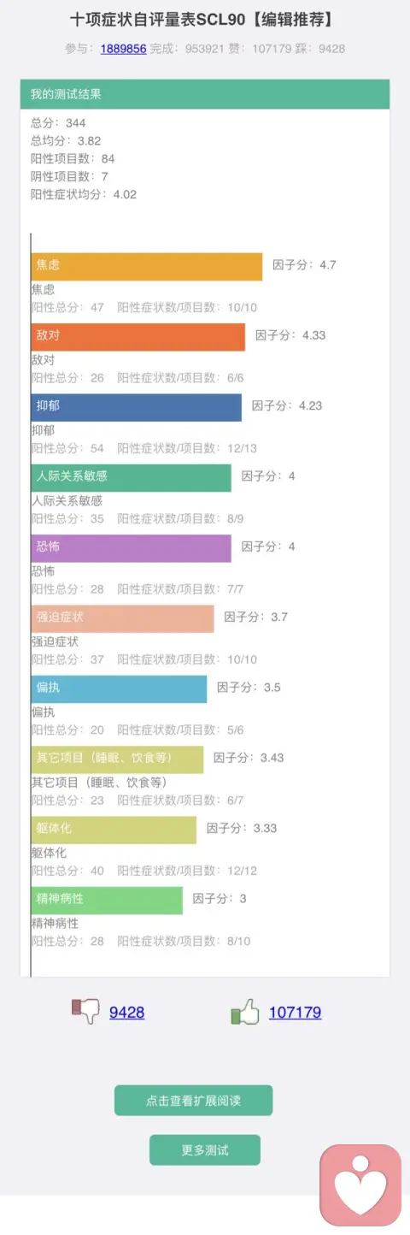Click the blue 抑郁 bar

137,407
